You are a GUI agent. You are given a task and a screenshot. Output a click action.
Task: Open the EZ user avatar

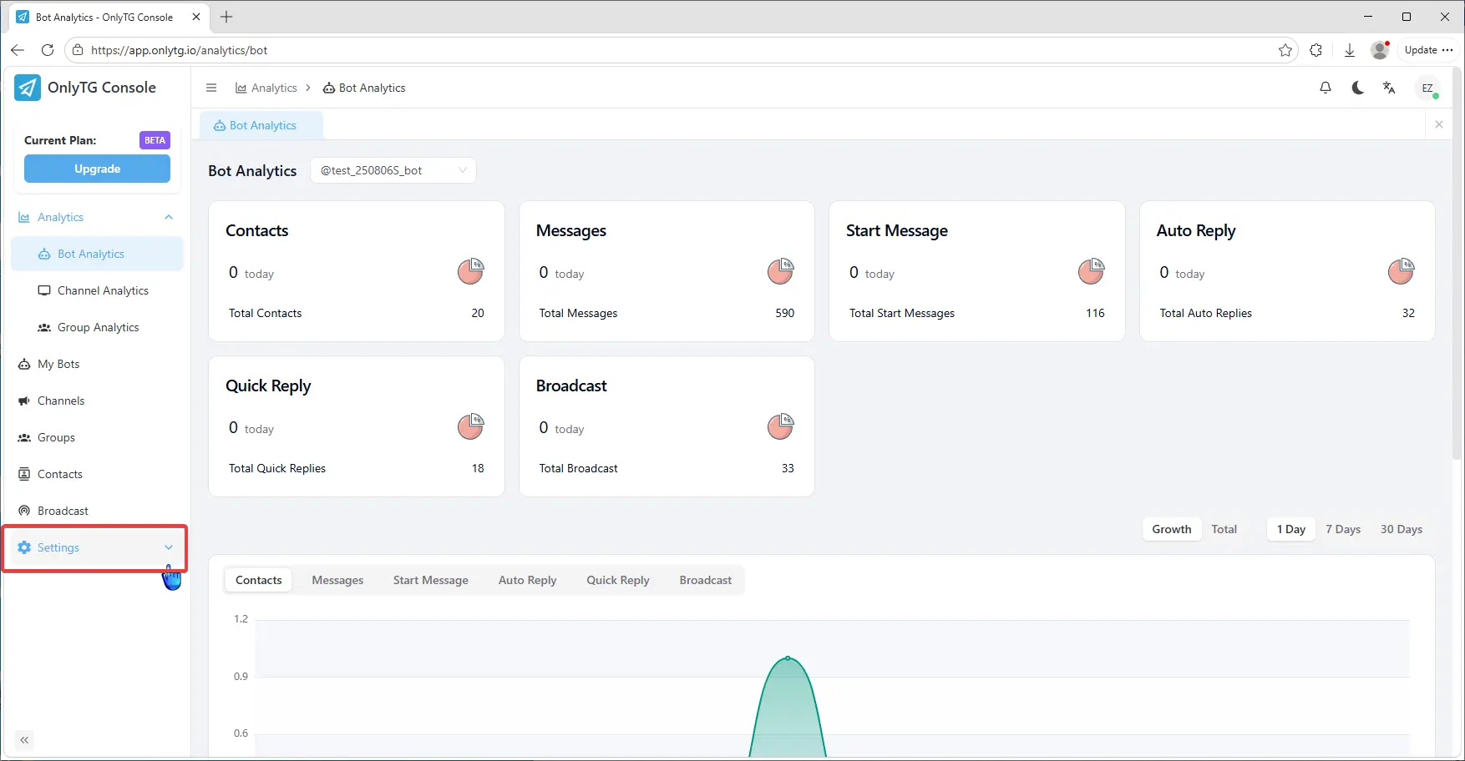1427,88
